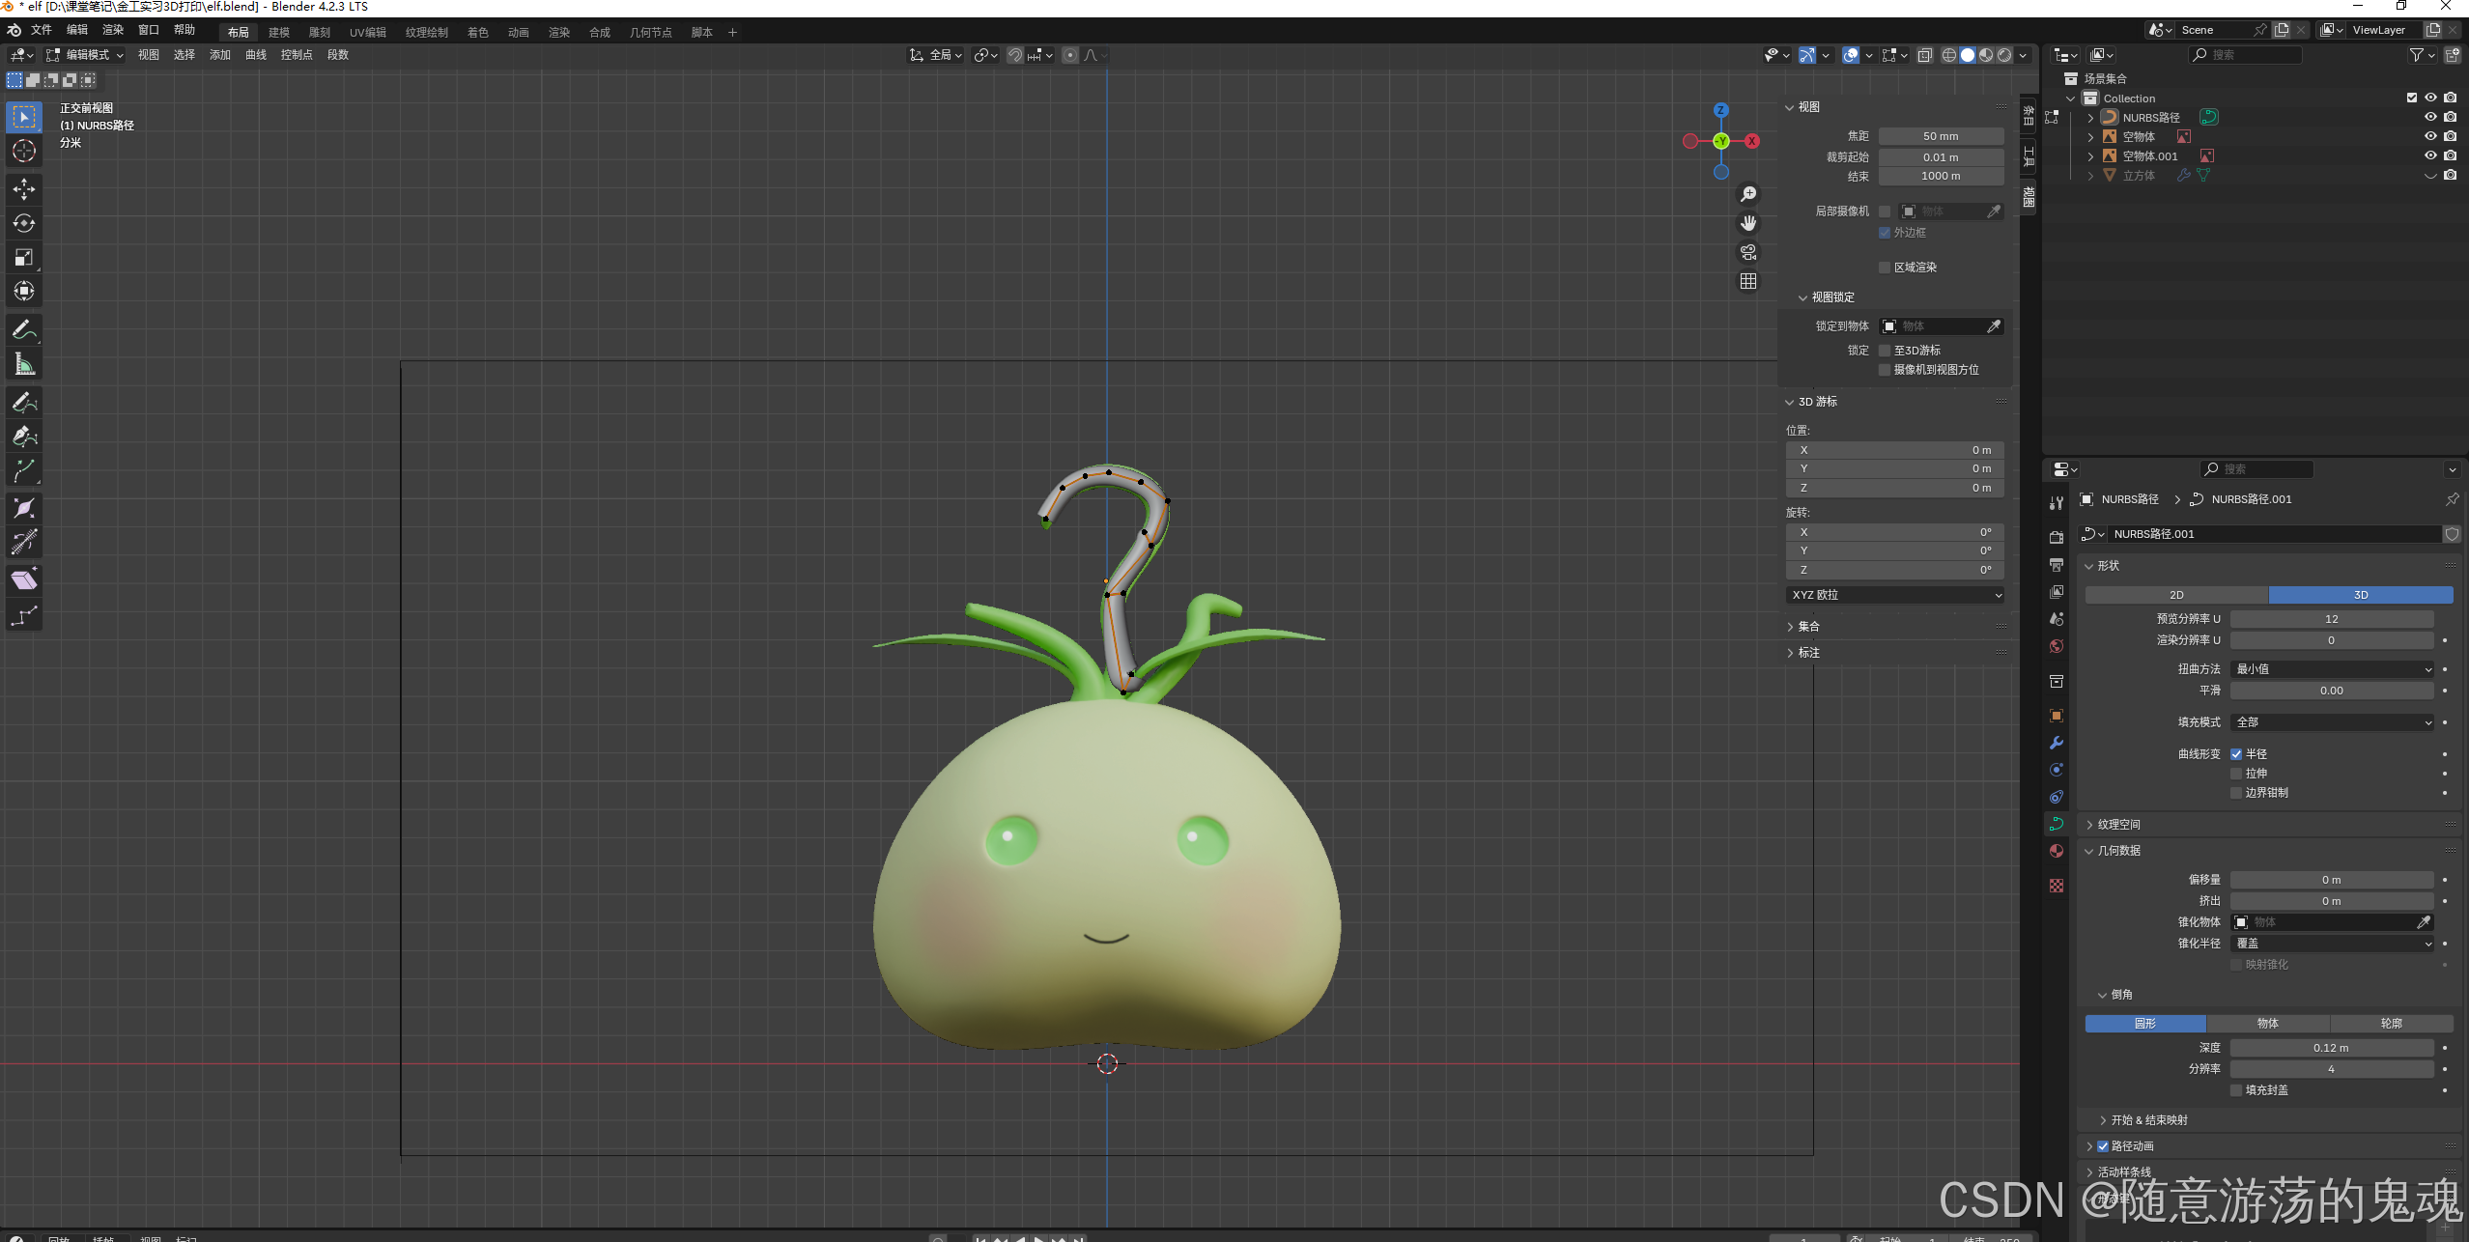Screen dimensions: 2469x1242
Task: Select 轮廓 bevel mode button
Action: tap(2391, 1023)
